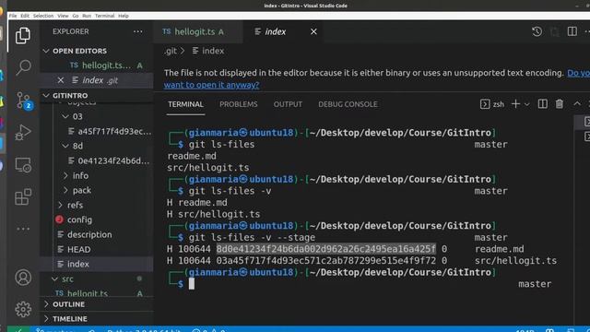This screenshot has width=590, height=332.
Task: Switch to the Debug Console tab
Action: pyautogui.click(x=348, y=104)
